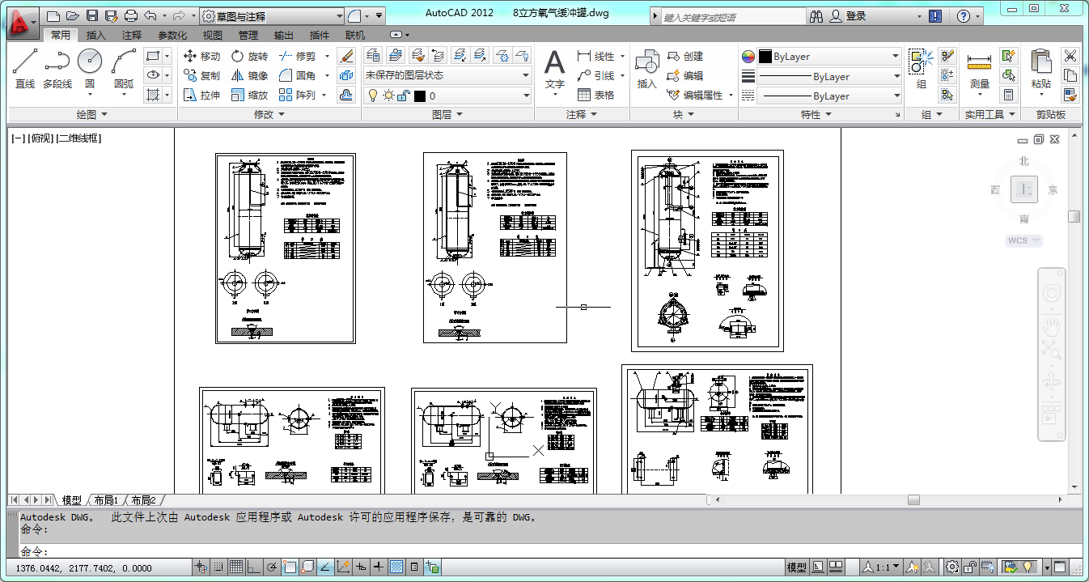Open the 插入 ribbon tab
This screenshot has width=1089, height=582.
click(x=96, y=35)
